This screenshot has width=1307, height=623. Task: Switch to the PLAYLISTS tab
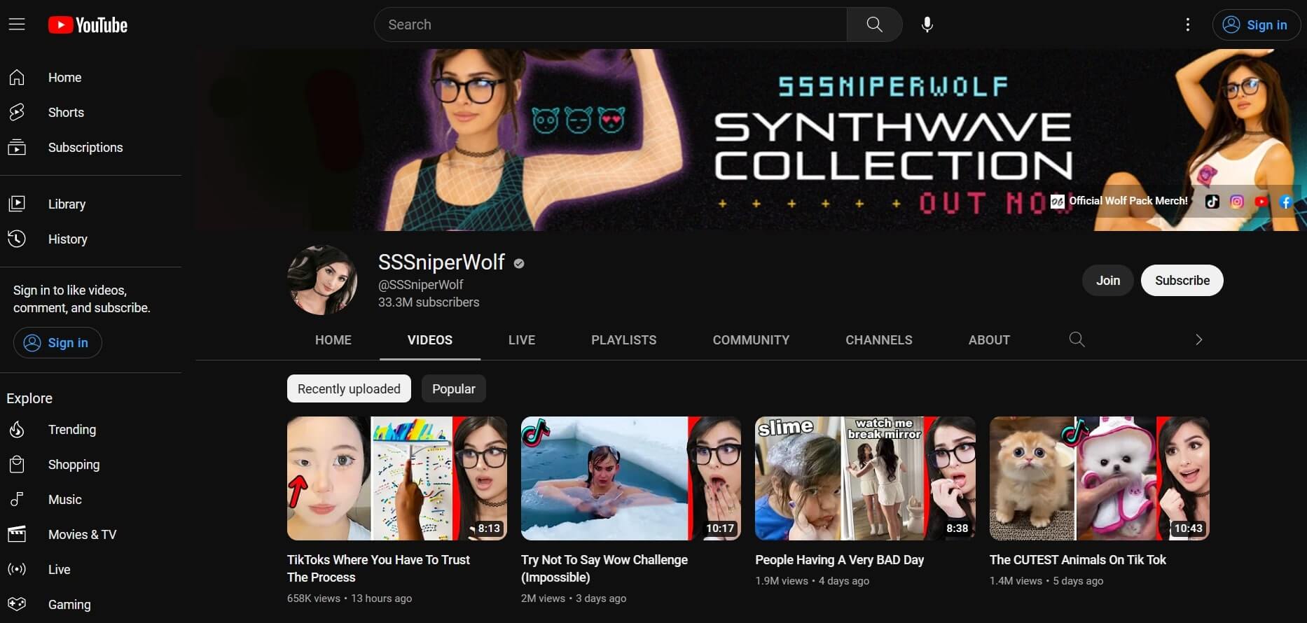624,339
